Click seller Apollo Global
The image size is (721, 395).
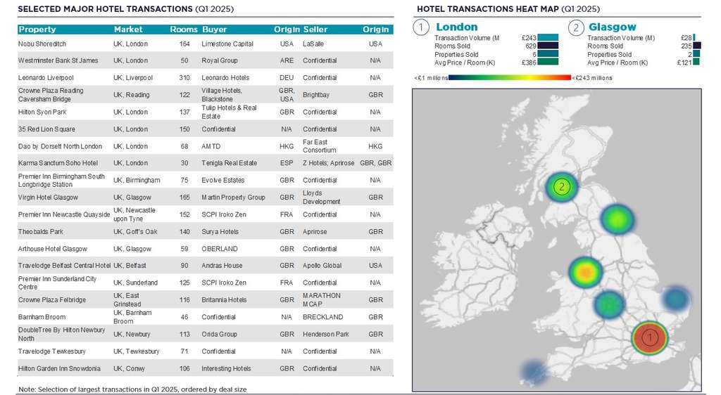click(322, 266)
